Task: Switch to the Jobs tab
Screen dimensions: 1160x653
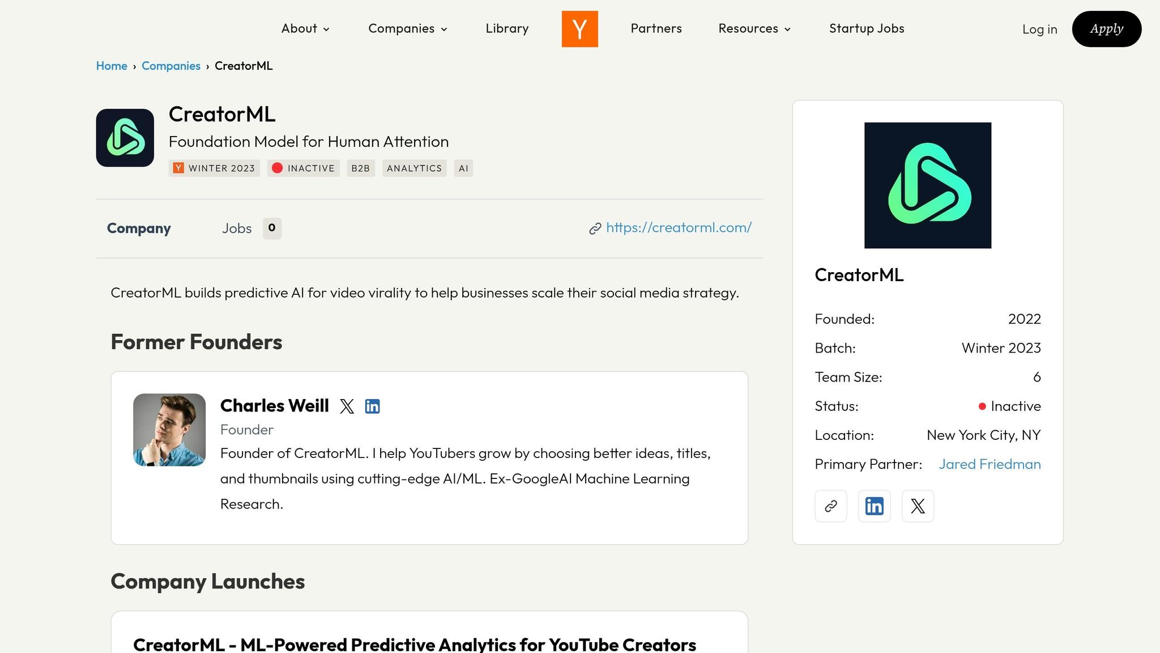Action: coord(237,228)
